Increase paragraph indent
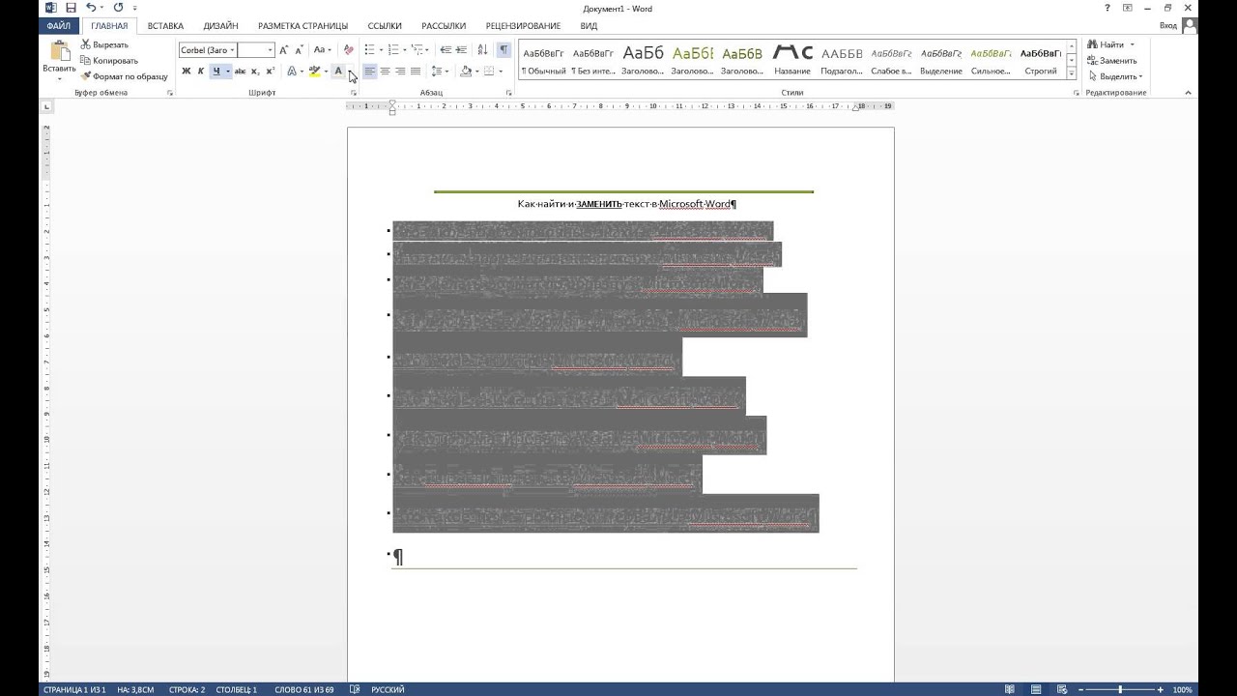 (x=462, y=49)
